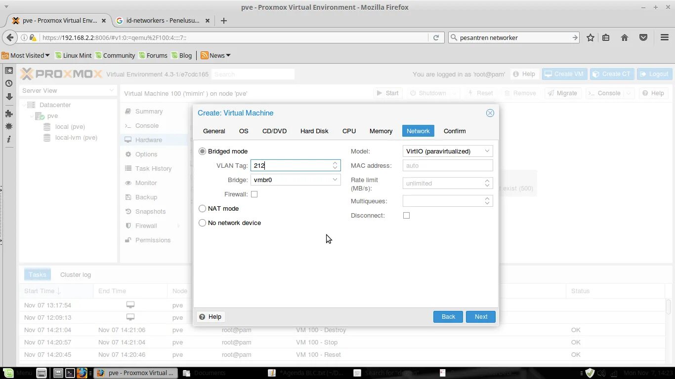The height and width of the screenshot is (379, 675).
Task: Open Help in the wizard dialog
Action: click(211, 317)
